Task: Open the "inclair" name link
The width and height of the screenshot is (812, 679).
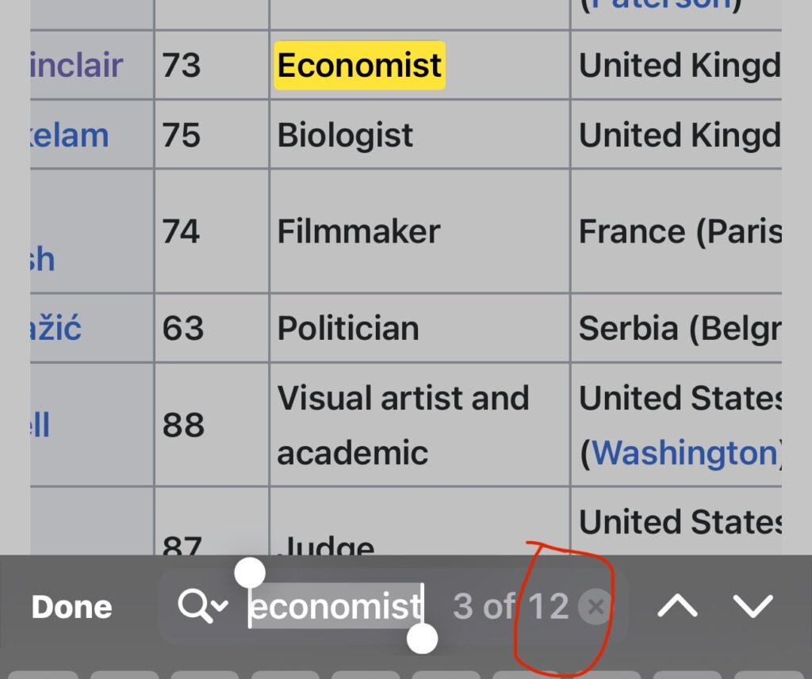Action: (76, 66)
